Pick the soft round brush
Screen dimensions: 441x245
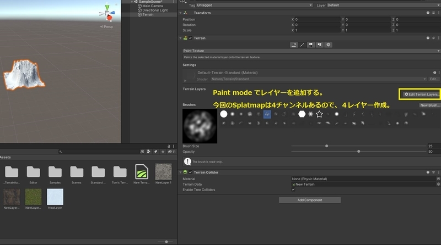(232, 114)
